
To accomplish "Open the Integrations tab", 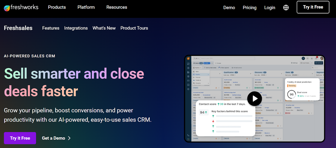I will (x=76, y=28).
